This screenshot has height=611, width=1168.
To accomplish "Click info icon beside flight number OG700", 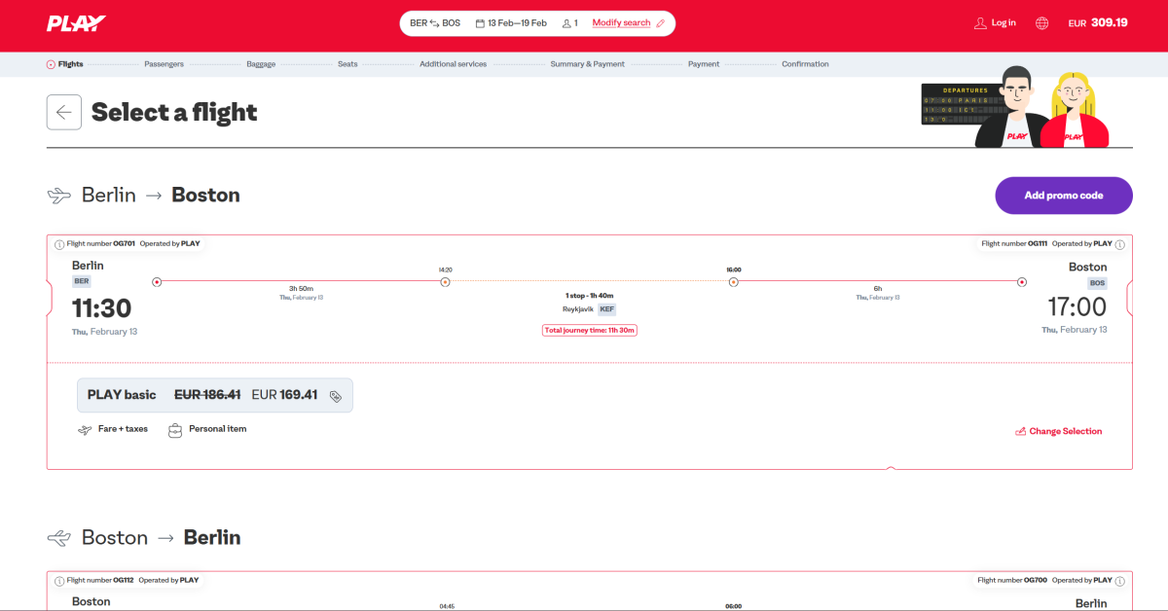I will tap(1119, 581).
